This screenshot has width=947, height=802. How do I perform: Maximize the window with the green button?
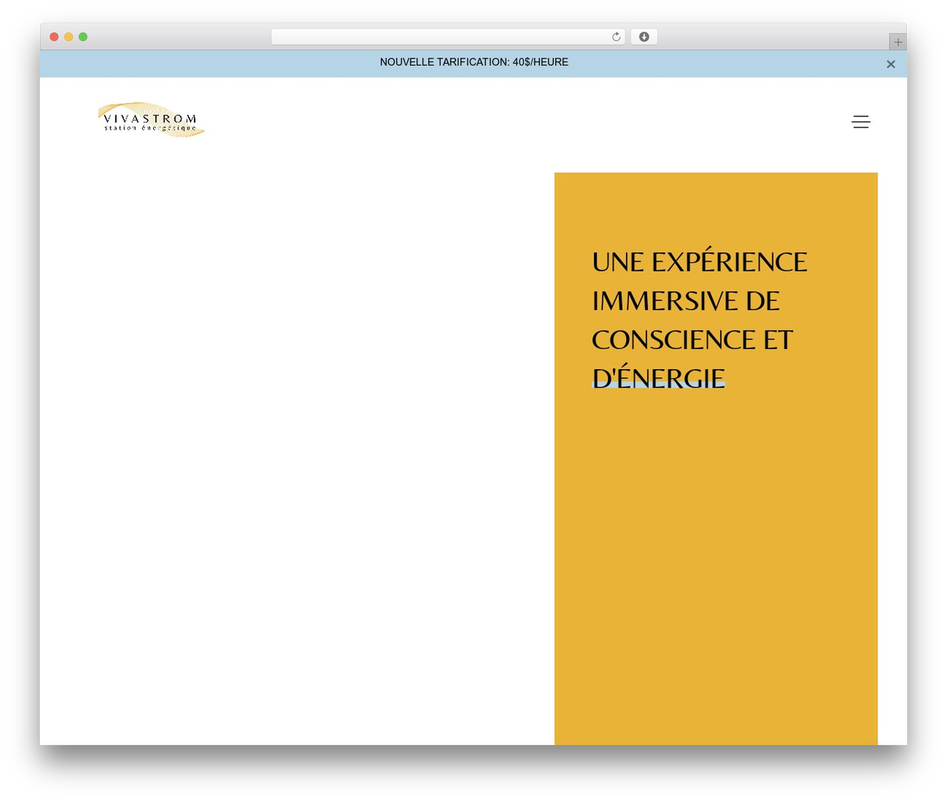pos(83,37)
